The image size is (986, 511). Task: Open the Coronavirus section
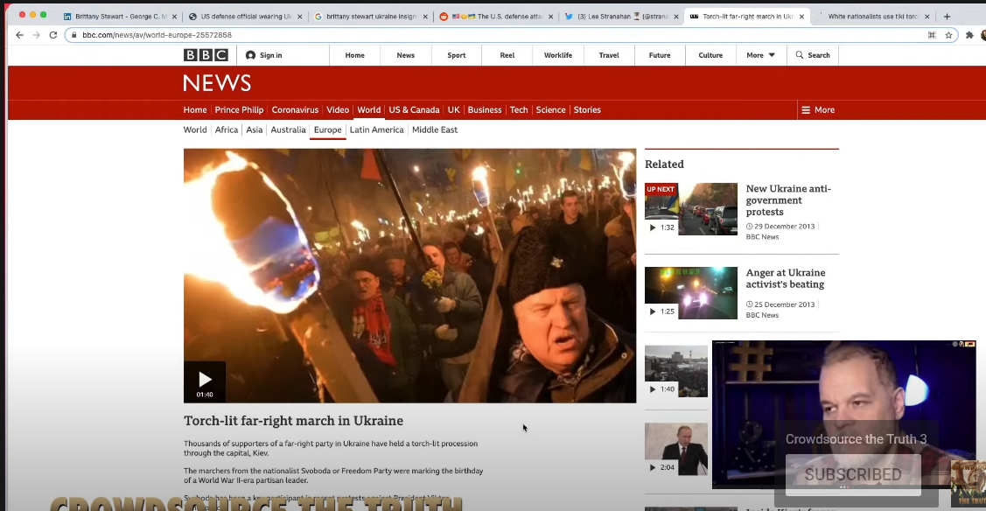pyautogui.click(x=295, y=110)
